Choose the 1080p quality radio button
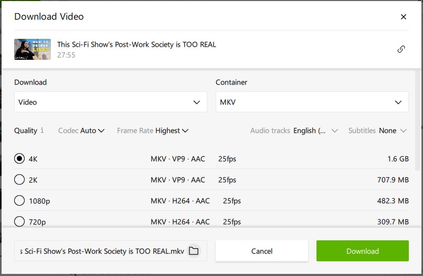The height and width of the screenshot is (276, 423). click(x=19, y=200)
